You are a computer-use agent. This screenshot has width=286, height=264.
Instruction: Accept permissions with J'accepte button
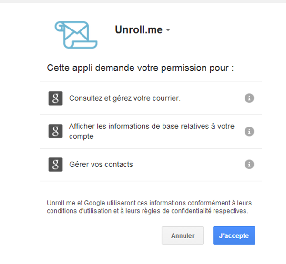[234, 235]
